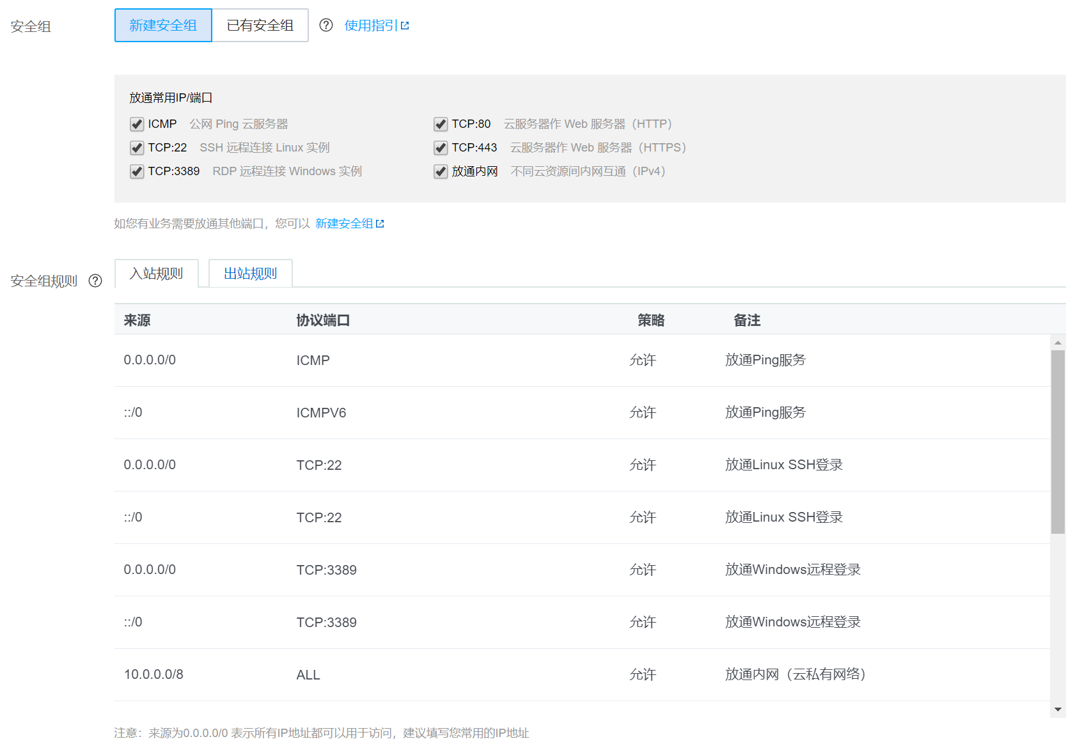Uncheck the ICMP checkbox
Viewport: 1082px width, 753px height.
coord(137,124)
